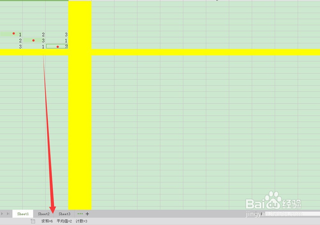Switch to the Sheet1 tab
This screenshot has height=225, width=320.
tap(23, 214)
